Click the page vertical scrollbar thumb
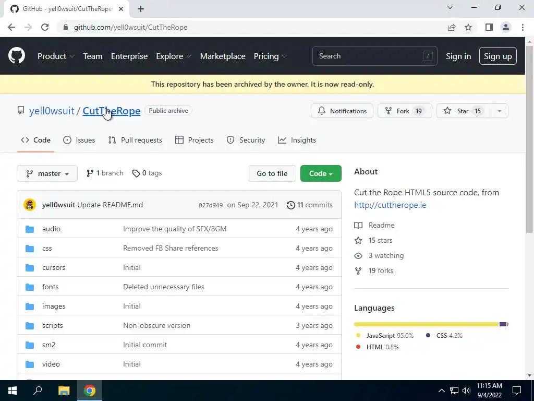Image resolution: width=534 pixels, height=401 pixels. (x=529, y=139)
